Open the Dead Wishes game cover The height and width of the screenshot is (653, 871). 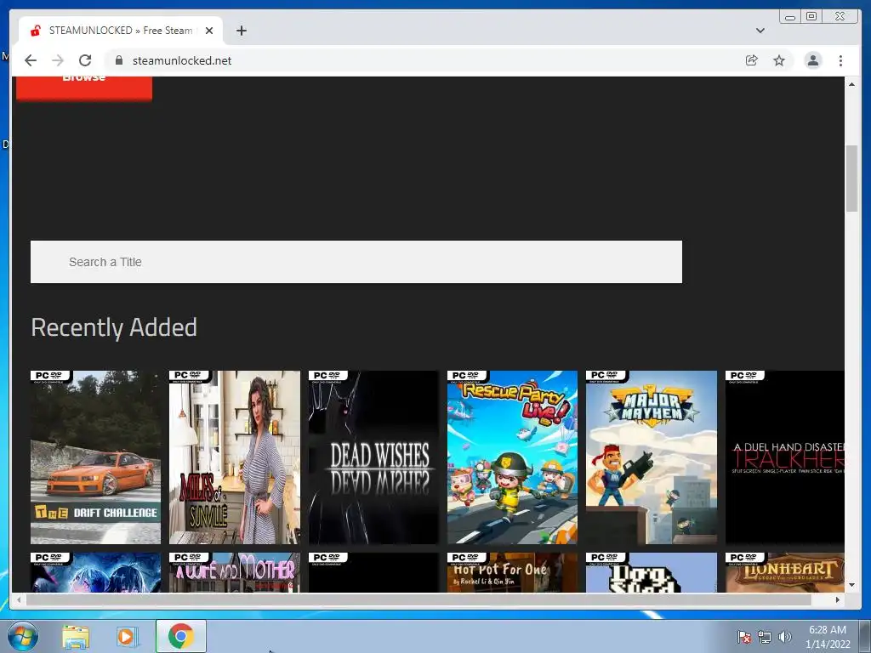(373, 457)
